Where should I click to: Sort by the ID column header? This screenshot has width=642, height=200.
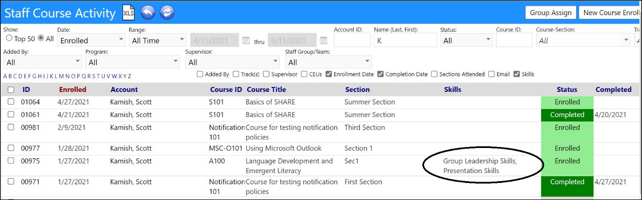(x=26, y=89)
